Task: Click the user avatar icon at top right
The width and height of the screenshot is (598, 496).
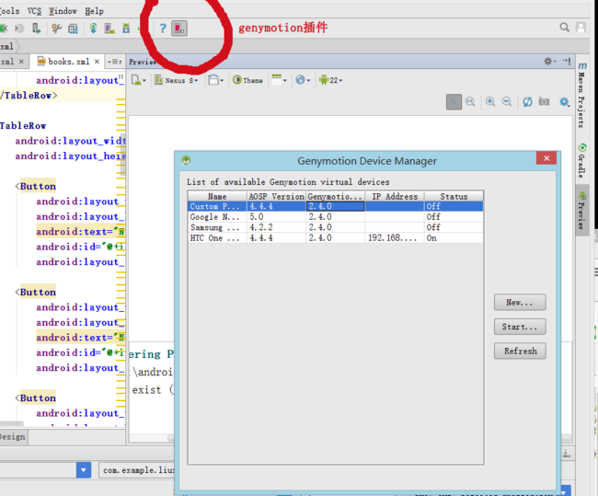Action: (x=581, y=28)
